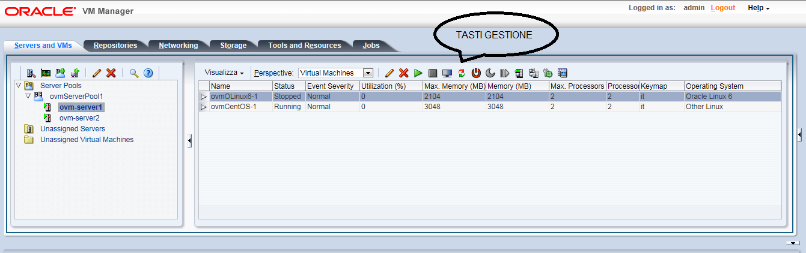This screenshot has height=253, width=806.
Task: Switch to the Networking tab
Action: click(x=178, y=46)
